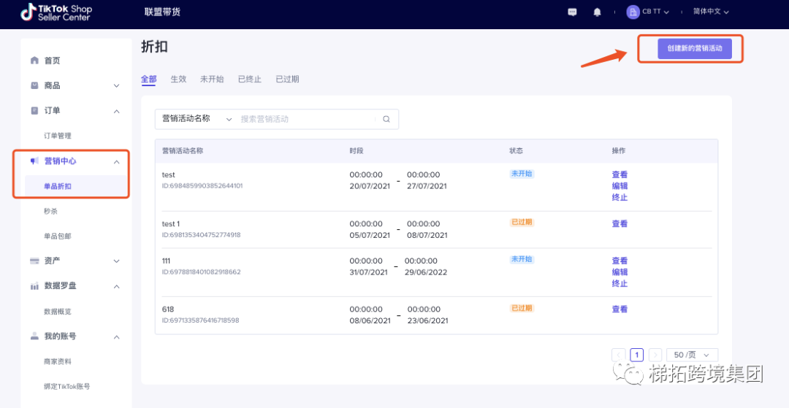The height and width of the screenshot is (408, 789).
Task: Click 终止 for promotion 111
Action: [620, 284]
